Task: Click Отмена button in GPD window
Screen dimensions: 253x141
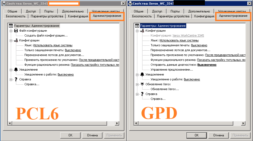Action: point(218,135)
